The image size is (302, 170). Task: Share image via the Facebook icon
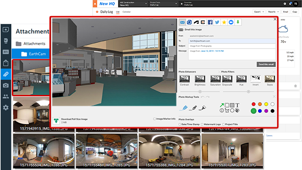pos(210,22)
